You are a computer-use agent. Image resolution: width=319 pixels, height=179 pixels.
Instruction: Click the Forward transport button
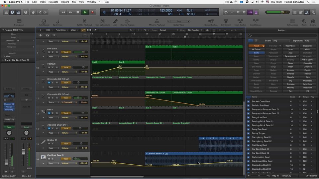tap(70, 12)
